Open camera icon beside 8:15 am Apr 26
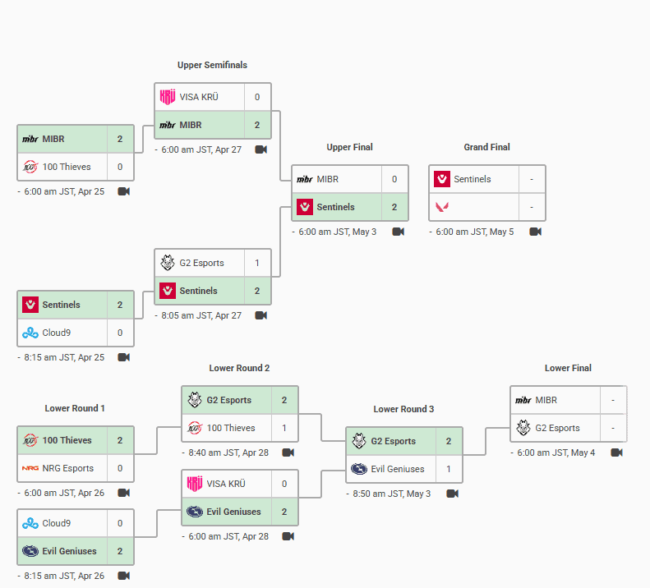650x588 pixels. (x=123, y=576)
